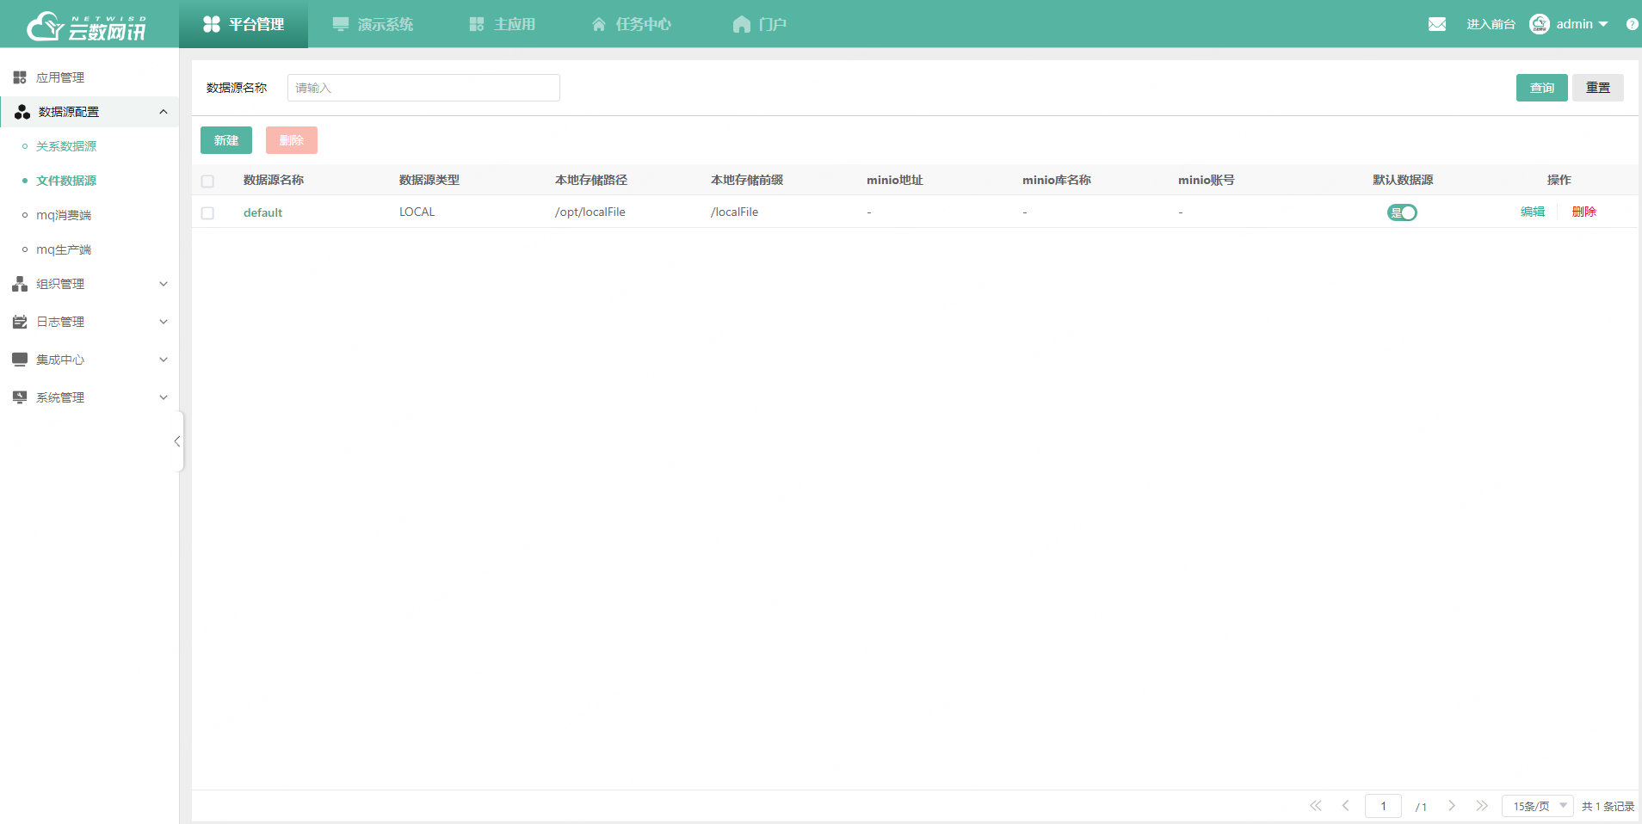The height and width of the screenshot is (824, 1642).
Task: Click the help question mark icon
Action: click(x=1632, y=24)
